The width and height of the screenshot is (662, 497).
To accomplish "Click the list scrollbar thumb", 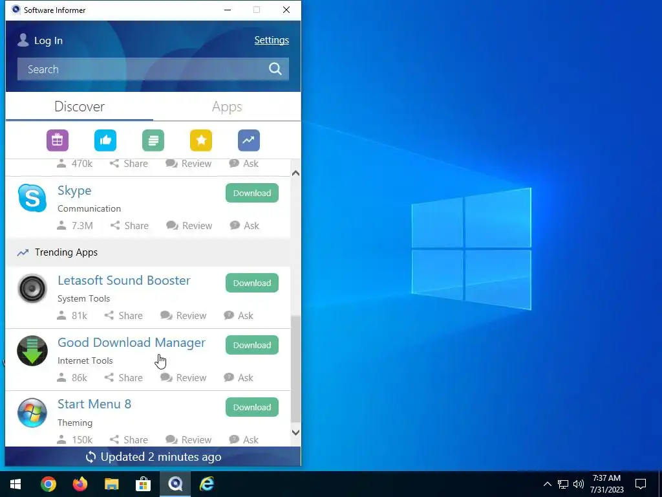I will point(296,369).
